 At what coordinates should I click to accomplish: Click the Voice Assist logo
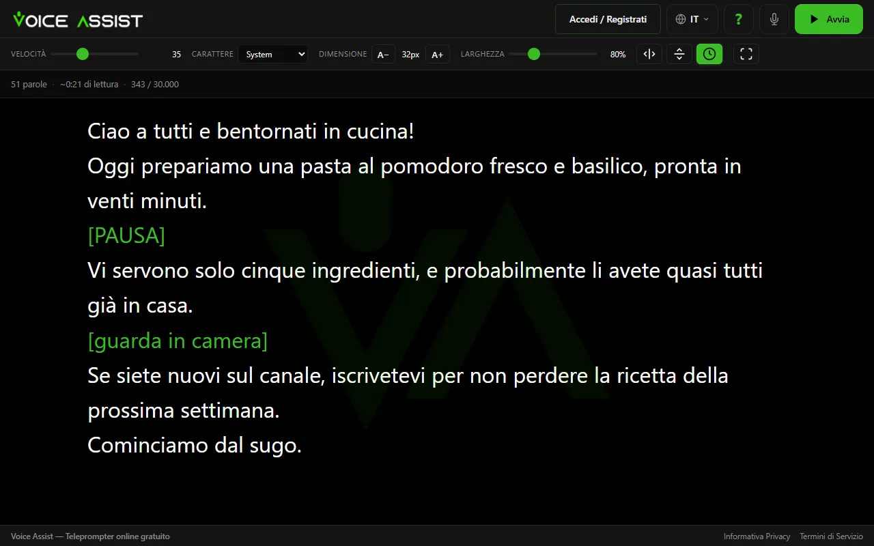click(77, 20)
